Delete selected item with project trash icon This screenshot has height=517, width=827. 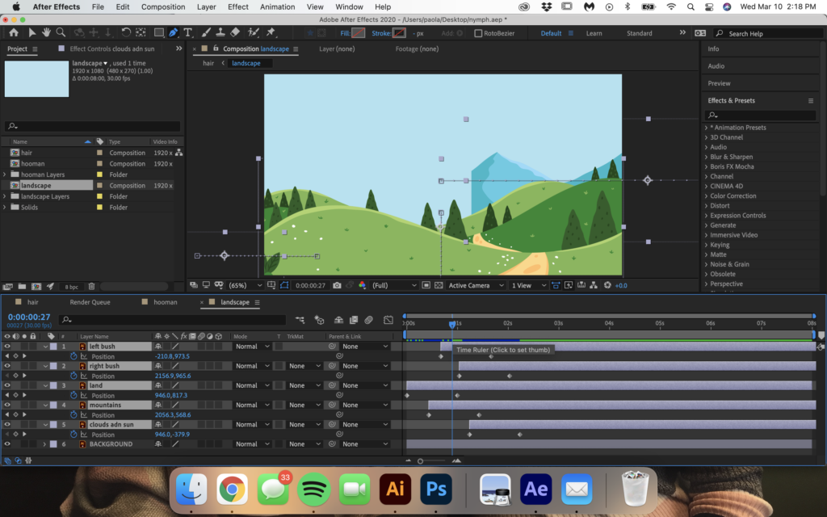pyautogui.click(x=91, y=286)
